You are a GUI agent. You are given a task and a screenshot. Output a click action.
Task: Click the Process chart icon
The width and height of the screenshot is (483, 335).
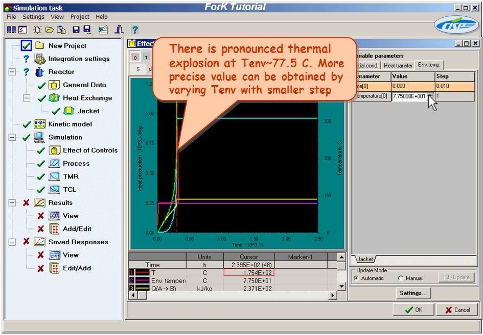[x=54, y=164]
